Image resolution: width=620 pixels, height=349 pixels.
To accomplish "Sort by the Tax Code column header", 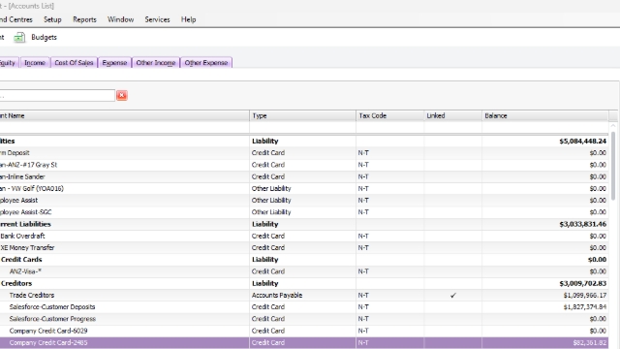I will coord(389,115).
